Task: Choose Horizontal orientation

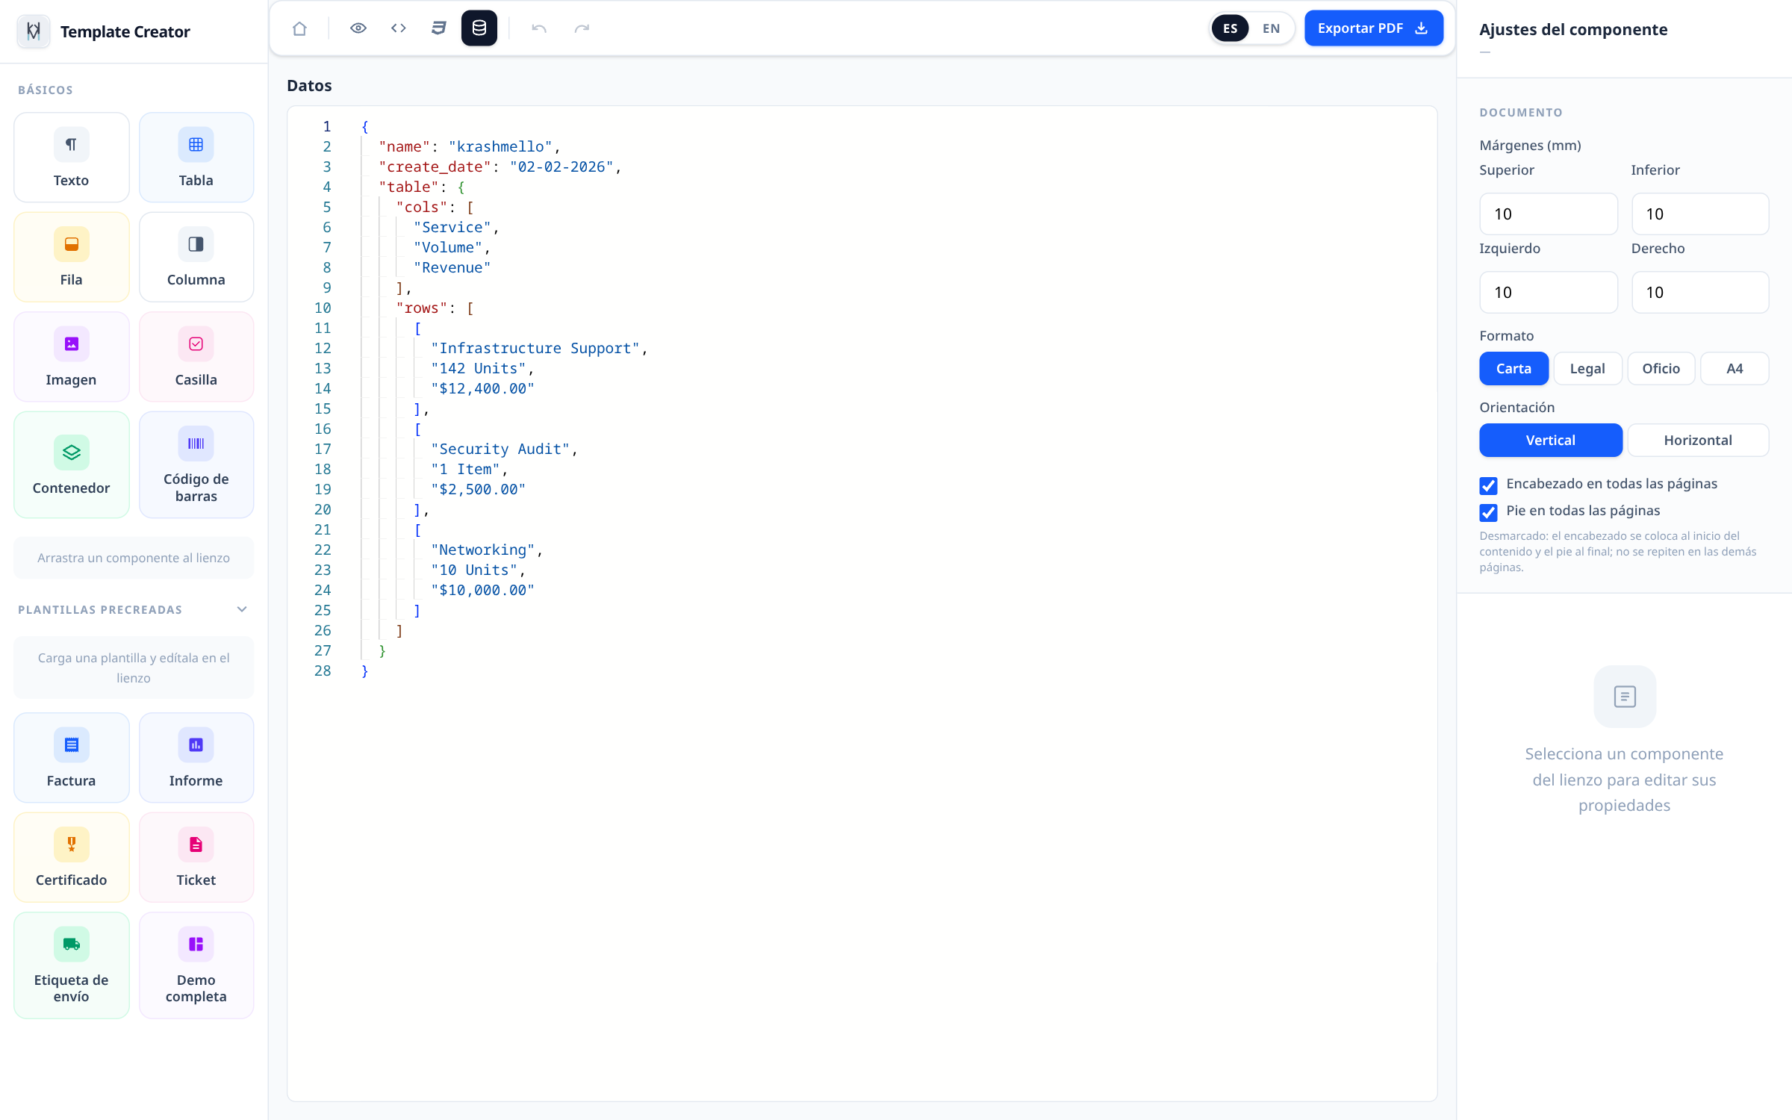Action: (1698, 440)
